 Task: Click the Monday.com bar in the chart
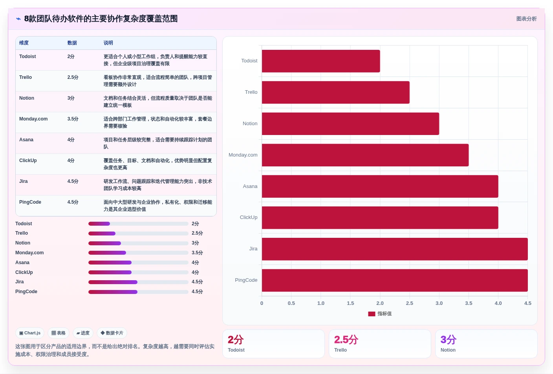coord(365,155)
